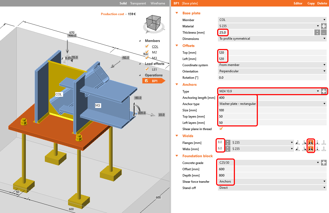Select the butt weld icon for Flanges
Screen dimensions: 329x213
click(x=324, y=142)
